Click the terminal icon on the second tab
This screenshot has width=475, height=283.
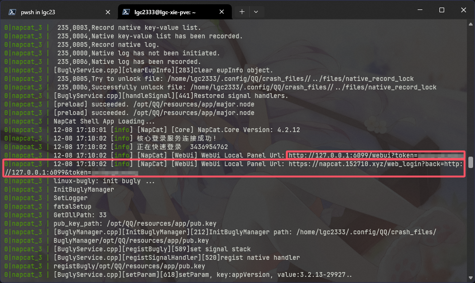127,12
